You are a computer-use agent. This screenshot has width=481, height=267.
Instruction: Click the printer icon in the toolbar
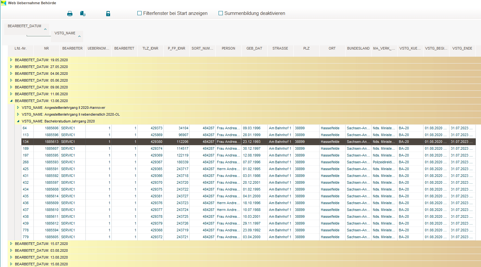tap(70, 14)
